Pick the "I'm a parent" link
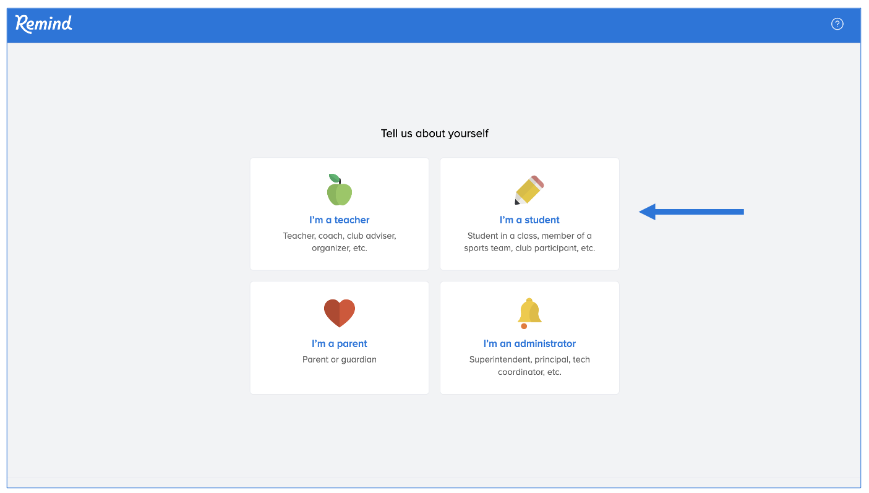The height and width of the screenshot is (493, 869). pos(339,343)
